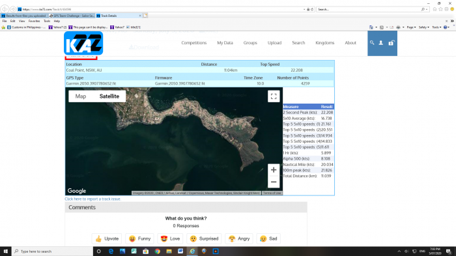The height and width of the screenshot is (256, 456).
Task: Expand the address bar dropdown arrow
Action: pyautogui.click(x=304, y=9)
